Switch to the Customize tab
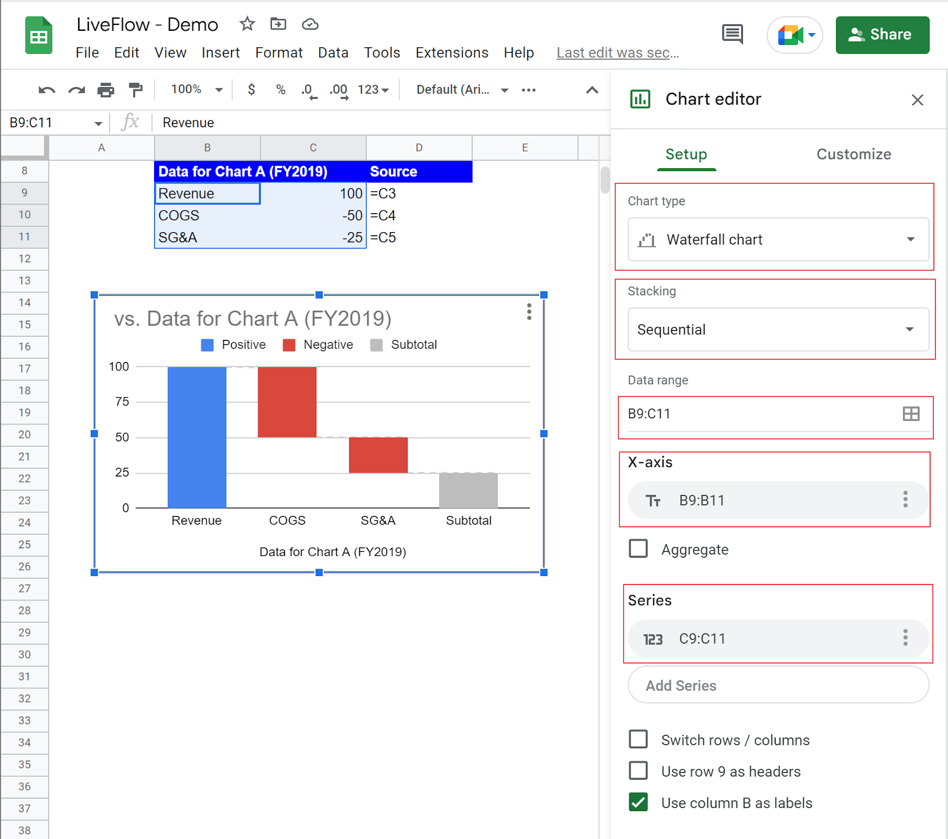This screenshot has height=839, width=948. click(x=854, y=155)
